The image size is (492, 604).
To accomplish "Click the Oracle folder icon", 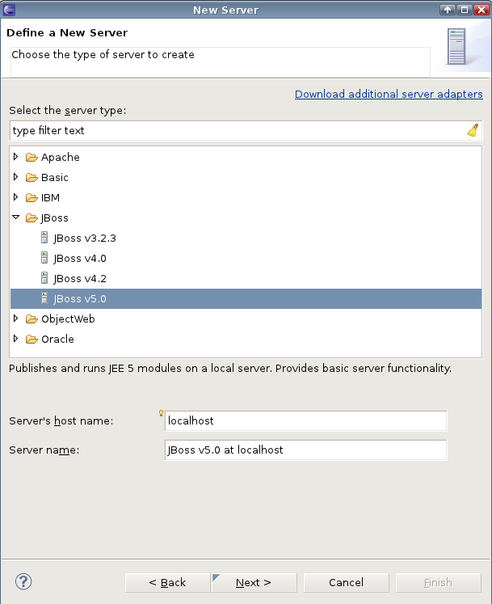I will tap(32, 339).
